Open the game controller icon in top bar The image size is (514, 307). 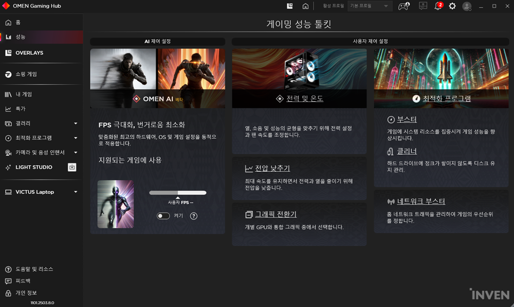point(403,6)
